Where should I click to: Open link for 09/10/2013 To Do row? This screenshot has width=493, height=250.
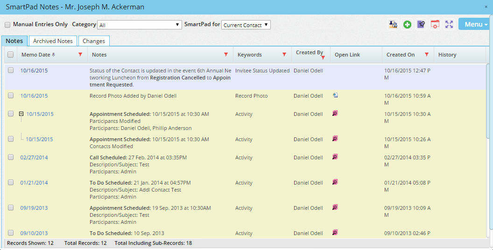(335, 232)
